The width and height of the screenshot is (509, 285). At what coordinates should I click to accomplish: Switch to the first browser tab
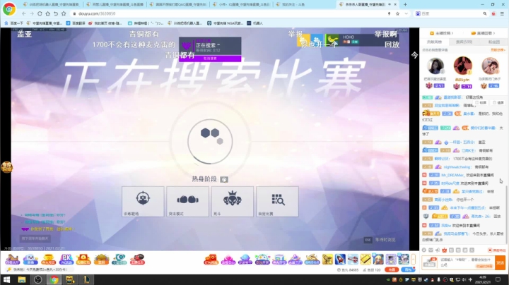(x=52, y=4)
